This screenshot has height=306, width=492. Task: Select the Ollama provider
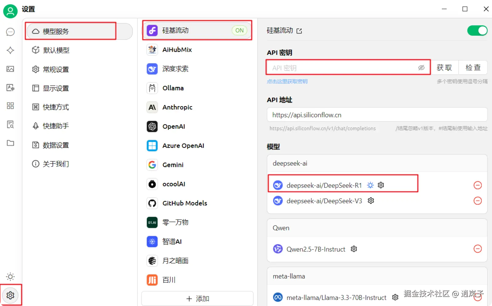[x=197, y=88]
